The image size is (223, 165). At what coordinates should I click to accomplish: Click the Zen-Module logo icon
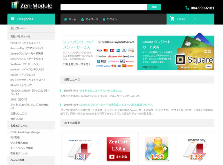[x=14, y=6]
